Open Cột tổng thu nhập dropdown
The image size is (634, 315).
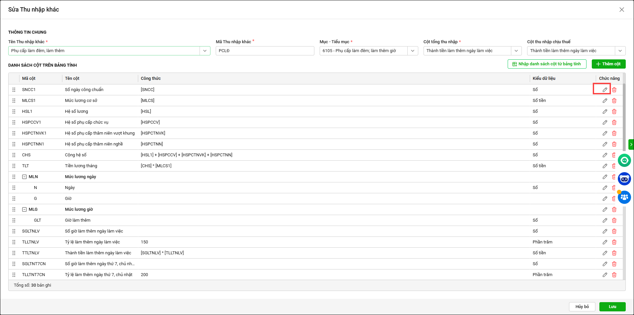(516, 51)
